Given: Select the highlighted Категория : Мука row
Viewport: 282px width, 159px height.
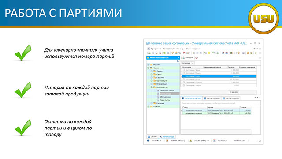Looking at the screenshot, I should [x=219, y=76].
